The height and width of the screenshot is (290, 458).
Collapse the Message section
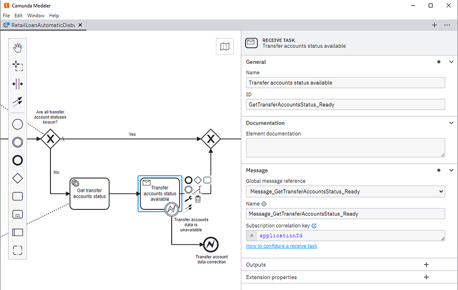tap(451, 170)
